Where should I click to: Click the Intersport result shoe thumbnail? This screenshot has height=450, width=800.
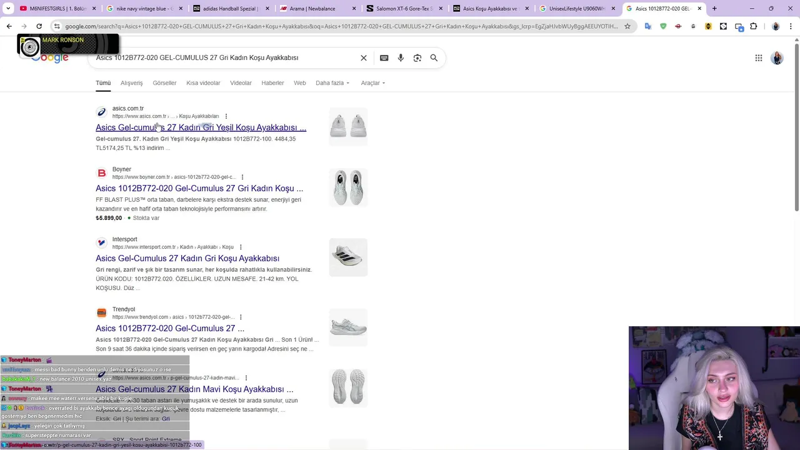coord(348,257)
